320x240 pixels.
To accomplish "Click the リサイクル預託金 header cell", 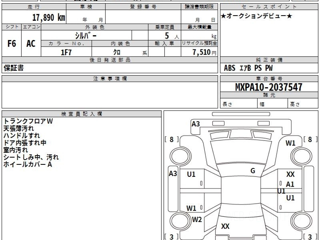I will pyautogui.click(x=199, y=44).
